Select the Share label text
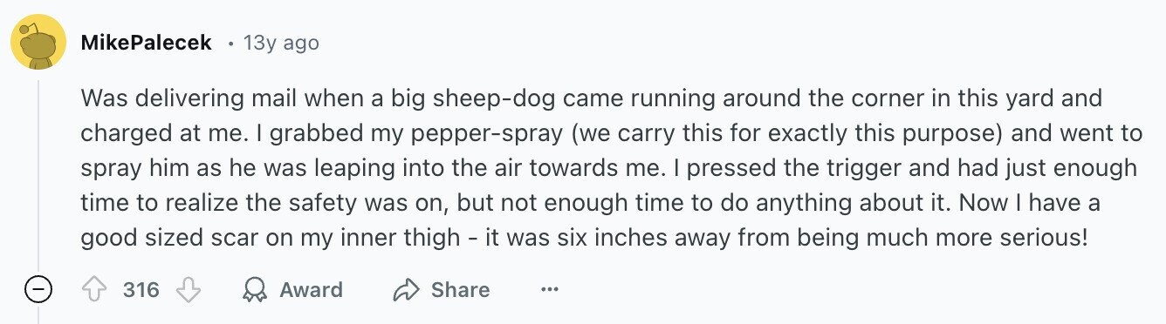The width and height of the screenshot is (1166, 324). (x=460, y=290)
